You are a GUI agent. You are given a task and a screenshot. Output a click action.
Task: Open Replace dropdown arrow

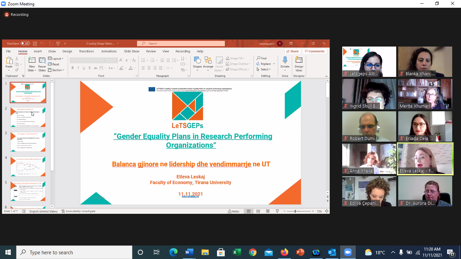tap(274, 64)
